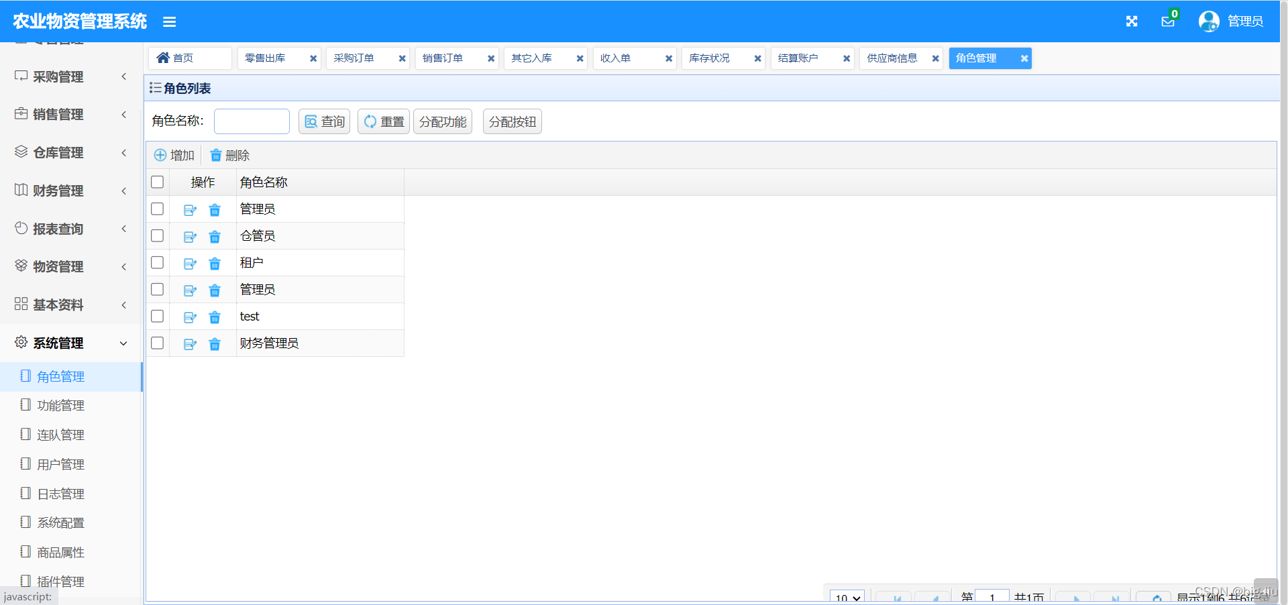Viewport: 1288px width, 605px height.
Task: Select the 租户 role name cell
Action: tap(320, 262)
